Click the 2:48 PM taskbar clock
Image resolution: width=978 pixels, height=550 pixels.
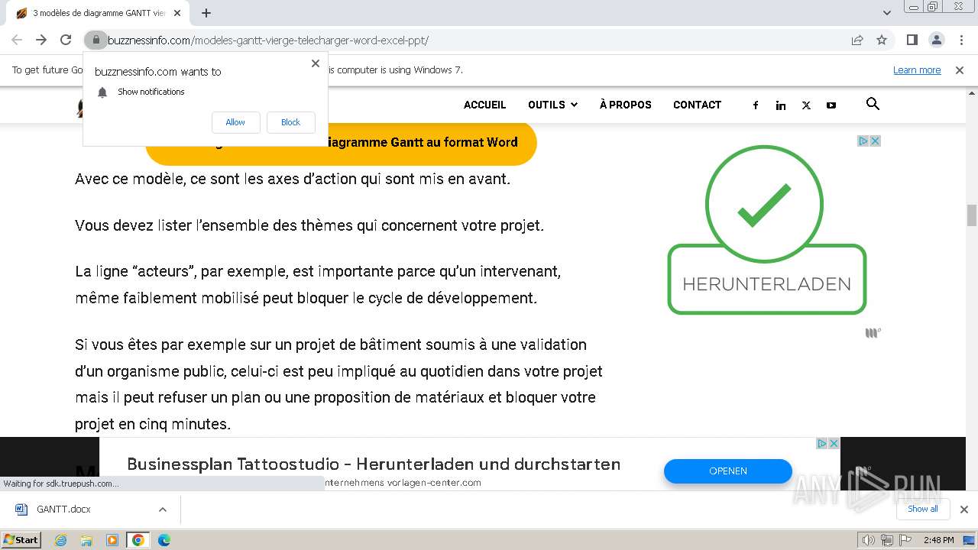(938, 540)
